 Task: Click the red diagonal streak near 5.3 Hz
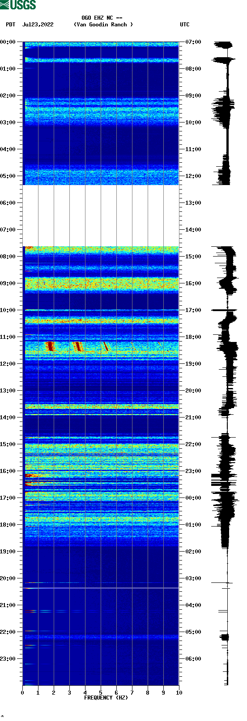pyautogui.click(x=106, y=347)
